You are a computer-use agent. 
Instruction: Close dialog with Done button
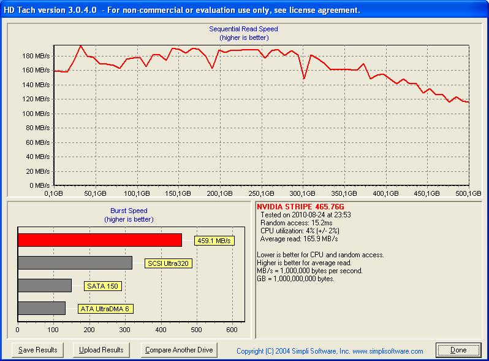[458, 350]
